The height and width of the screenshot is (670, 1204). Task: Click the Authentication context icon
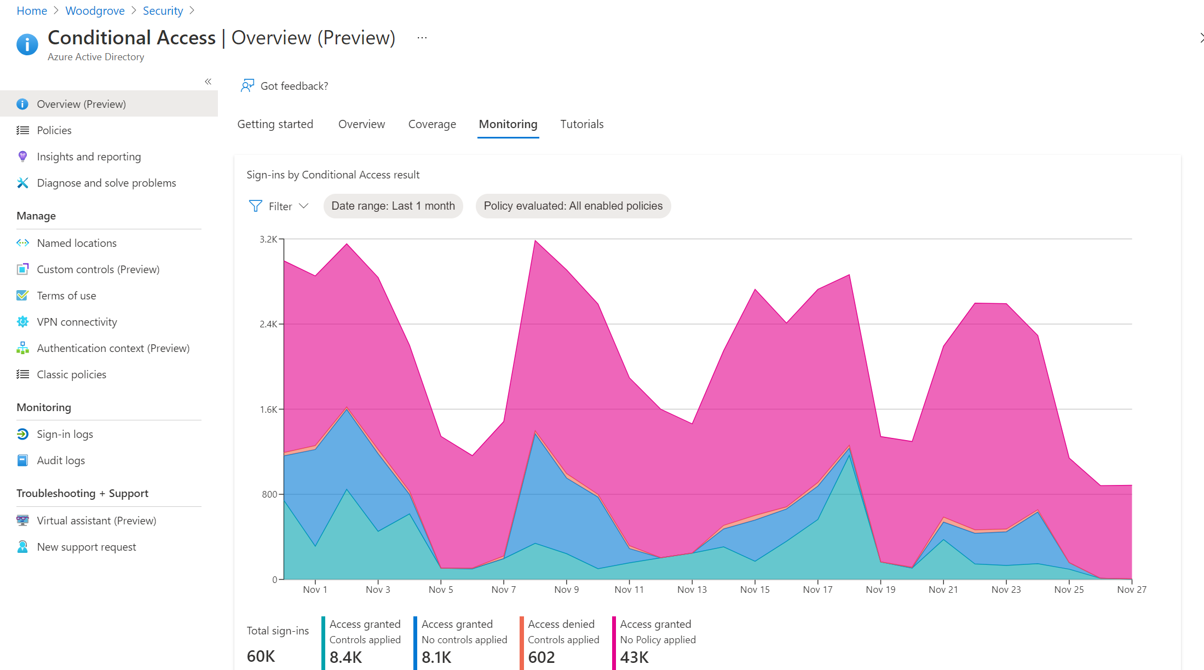[22, 348]
